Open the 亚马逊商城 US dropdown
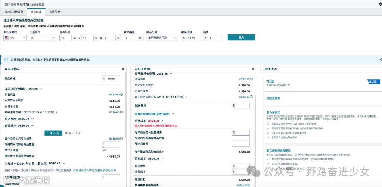The width and height of the screenshot is (382, 187). (15, 38)
